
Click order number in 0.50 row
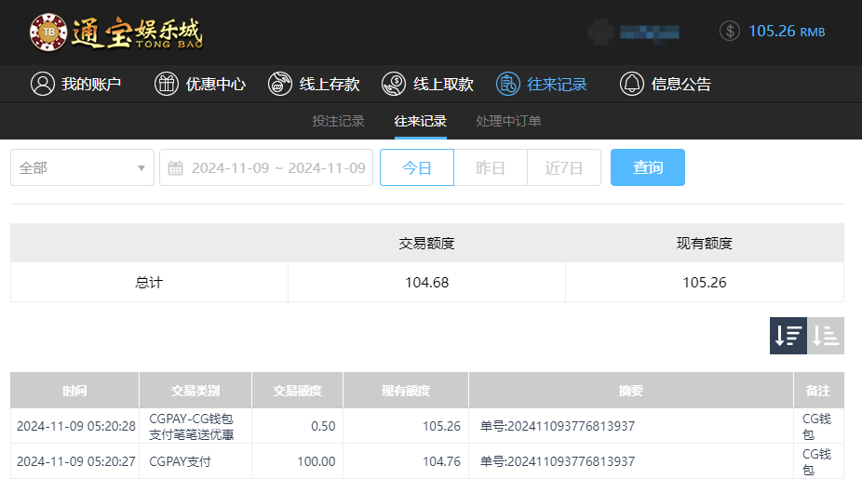click(x=558, y=426)
